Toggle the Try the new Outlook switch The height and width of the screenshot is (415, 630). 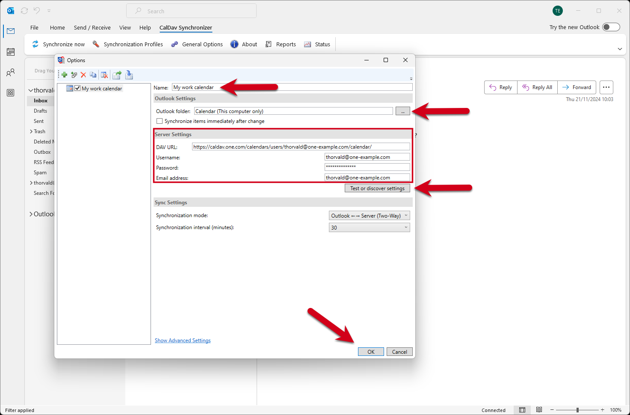tap(611, 27)
